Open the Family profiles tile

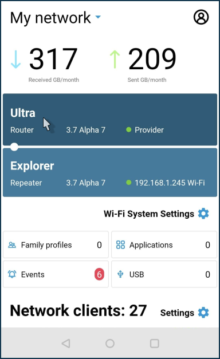click(56, 244)
